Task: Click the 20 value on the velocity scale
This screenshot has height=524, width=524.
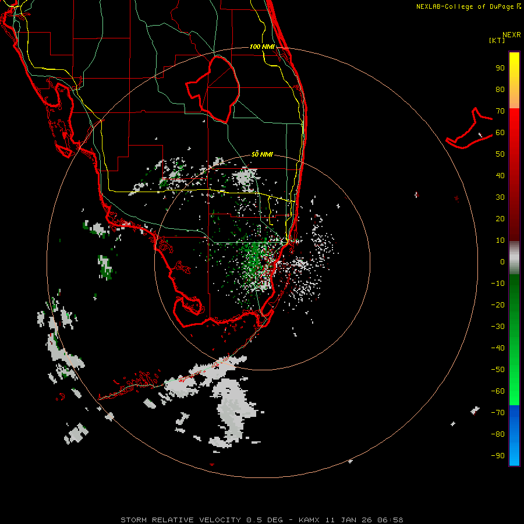Action: point(500,219)
